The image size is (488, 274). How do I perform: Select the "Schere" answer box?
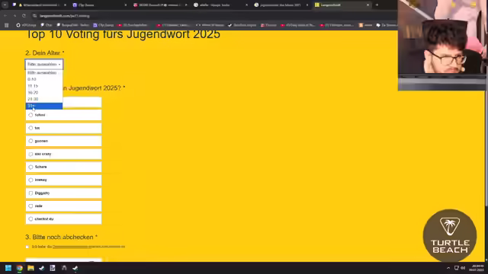click(x=63, y=167)
